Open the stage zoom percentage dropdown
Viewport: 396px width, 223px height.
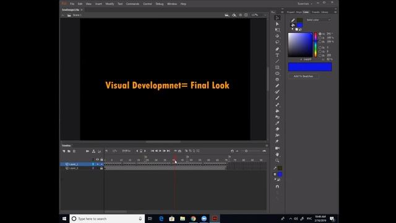258,15
